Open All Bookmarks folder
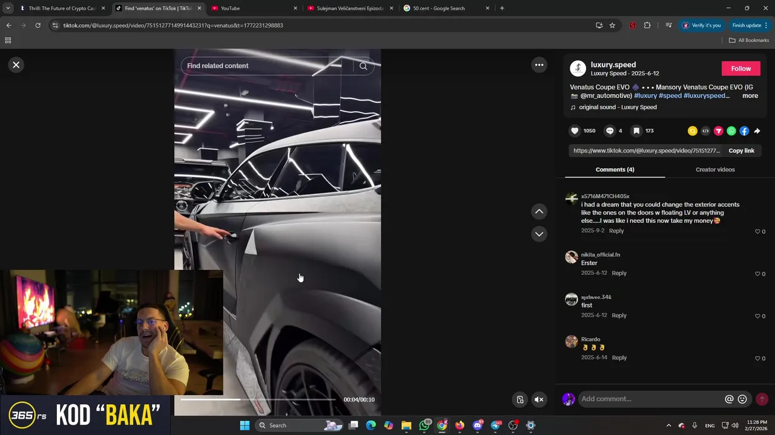The image size is (775, 435). tap(749, 40)
